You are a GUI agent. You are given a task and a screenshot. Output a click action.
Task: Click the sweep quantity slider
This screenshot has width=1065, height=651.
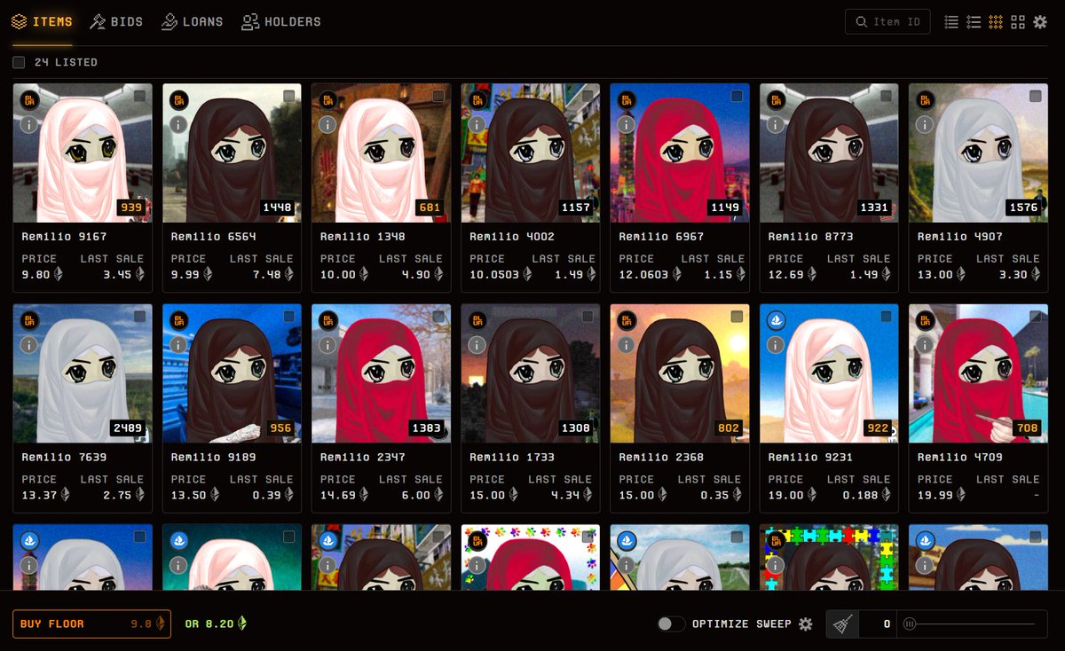(972, 624)
